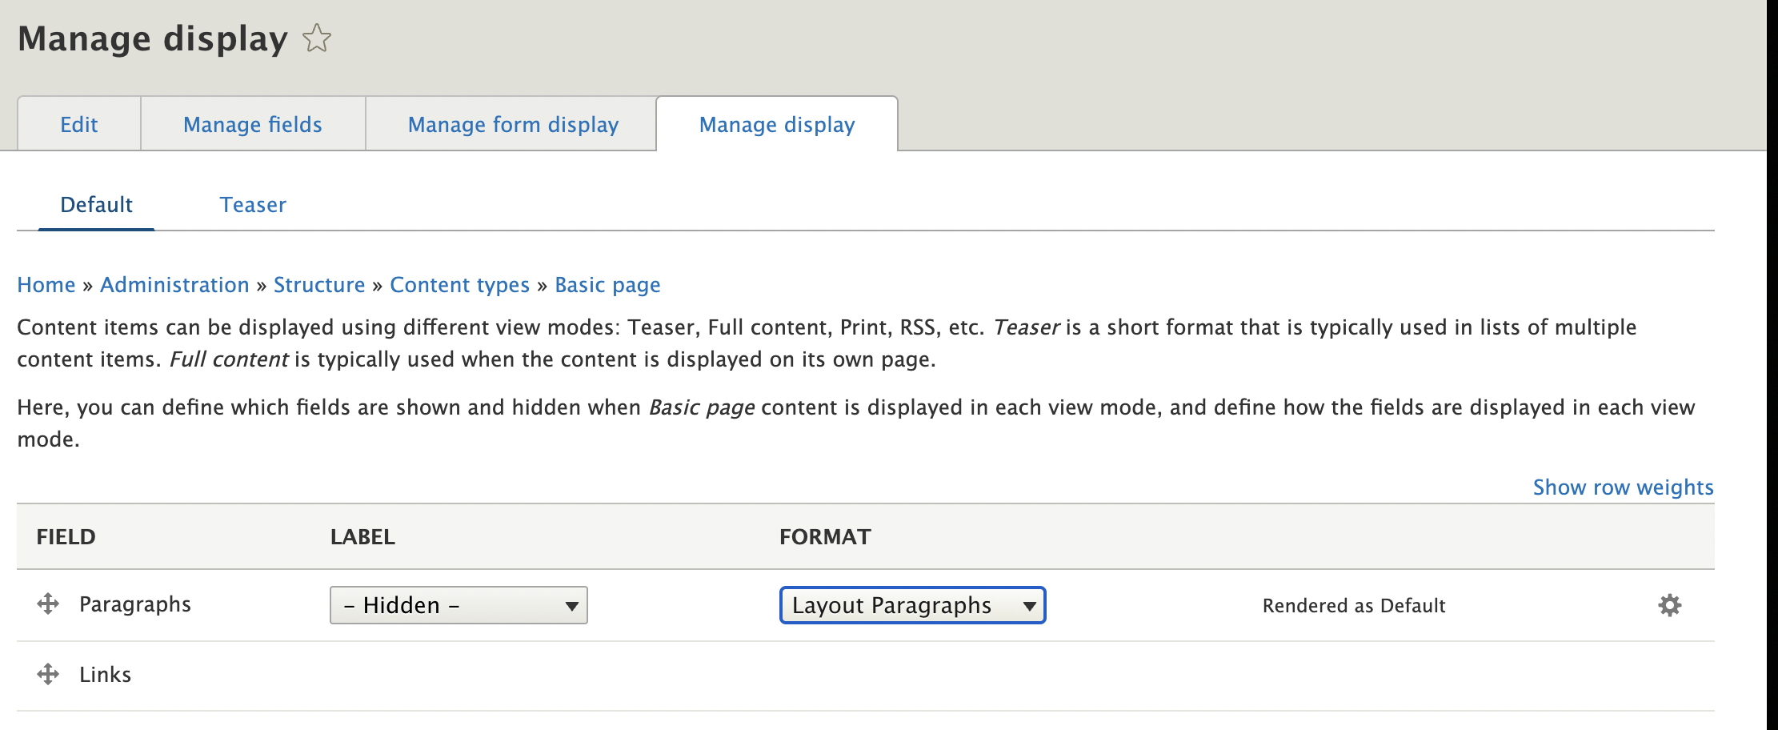Image resolution: width=1778 pixels, height=730 pixels.
Task: Grab the drag handle on the Links row
Action: coord(49,674)
